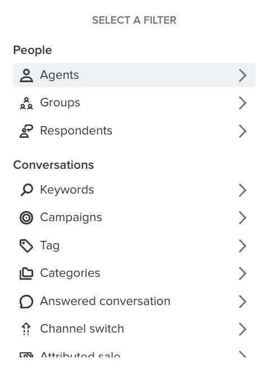The width and height of the screenshot is (263, 368).
Task: Click the Respondents speech-bubble person icon
Action: [x=26, y=131]
